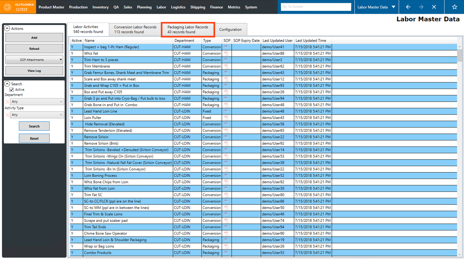Screen dimensions: 464x259
Task: Clear Department filter with red X icon
Action: click(7, 101)
